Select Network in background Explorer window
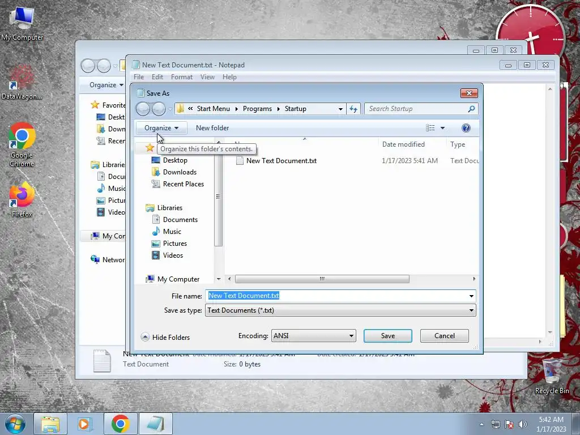The width and height of the screenshot is (580, 435). tap(107, 259)
